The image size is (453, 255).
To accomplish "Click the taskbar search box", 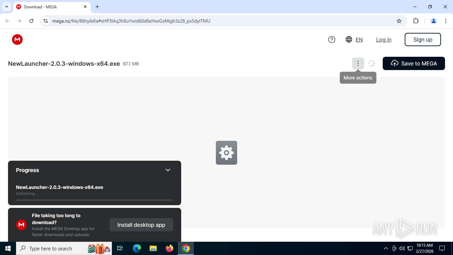I will pos(64,248).
